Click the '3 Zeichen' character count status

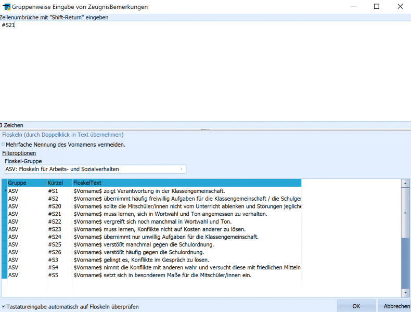(x=11, y=125)
